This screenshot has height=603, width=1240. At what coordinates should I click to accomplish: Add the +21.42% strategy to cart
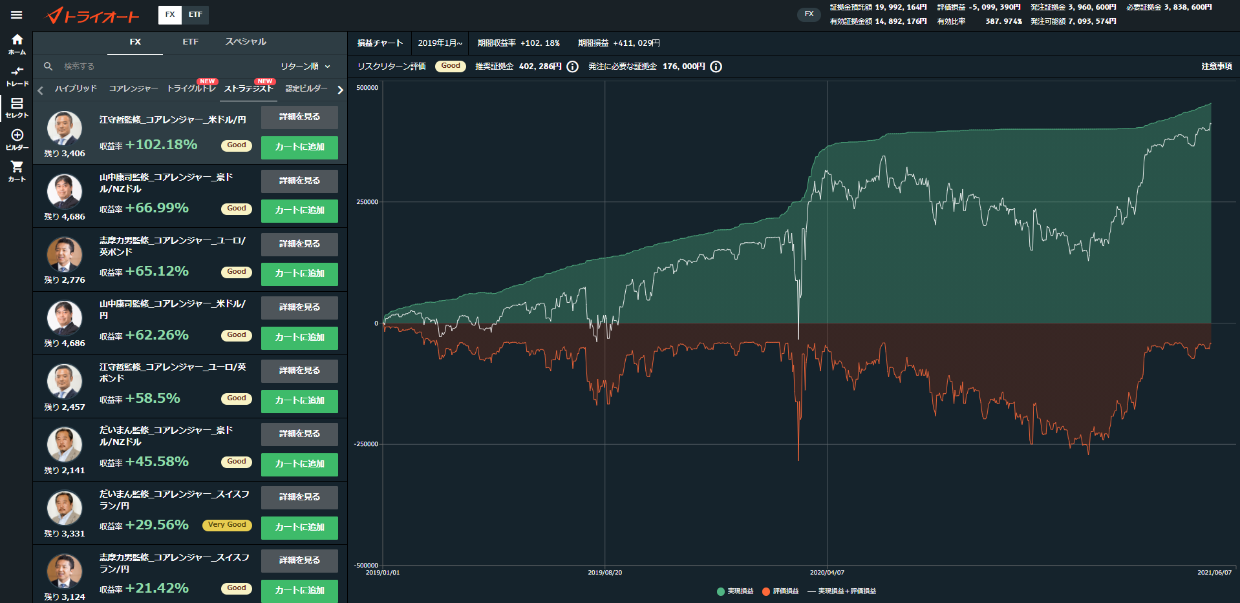coord(299,591)
